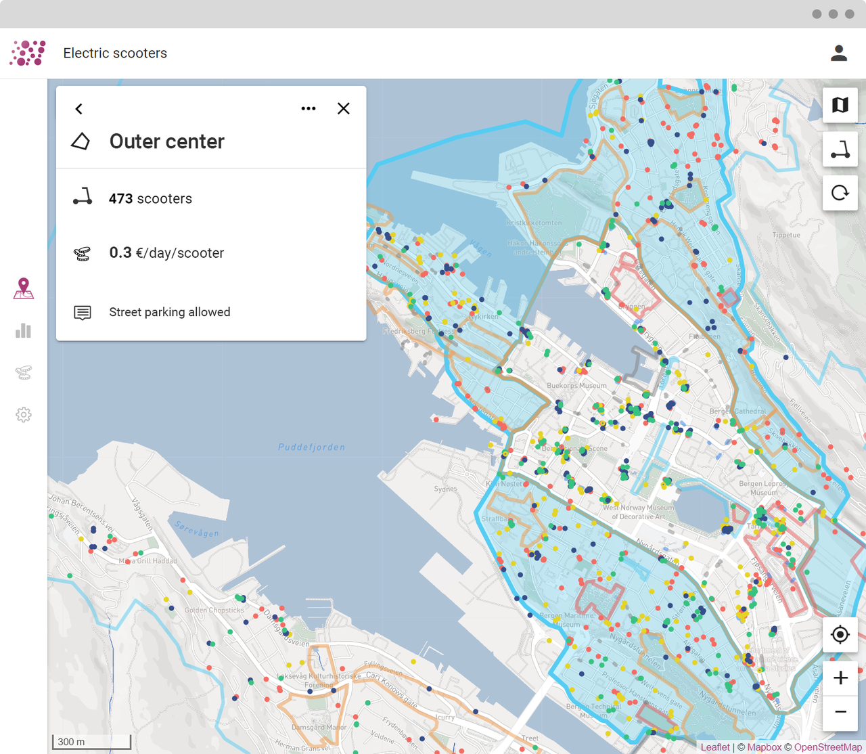Open settings from the sidebar gear
866x754 pixels.
[x=24, y=415]
